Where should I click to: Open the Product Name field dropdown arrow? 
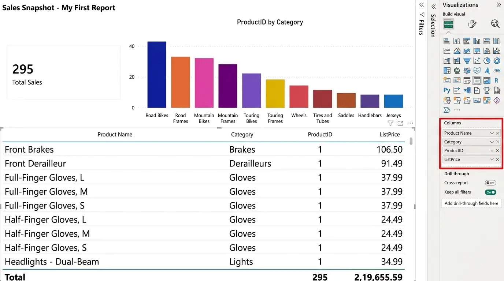[492, 133]
